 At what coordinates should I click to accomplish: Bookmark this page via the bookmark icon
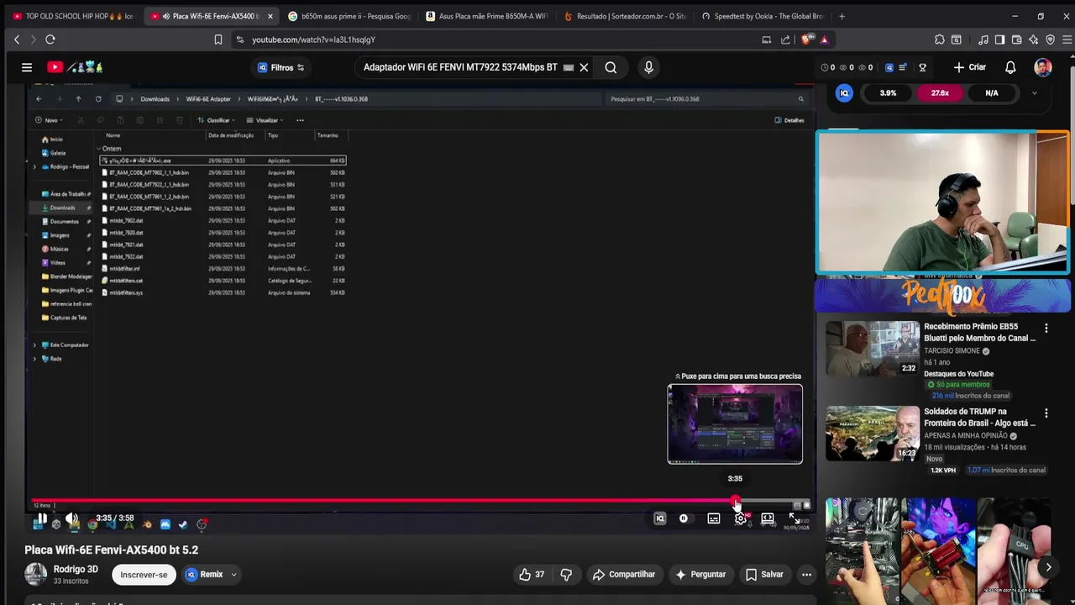click(x=218, y=39)
